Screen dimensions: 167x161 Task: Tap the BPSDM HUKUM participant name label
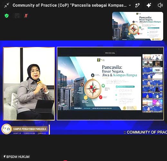pos(17,157)
